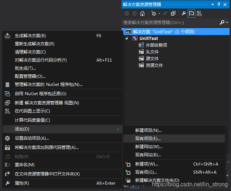Collapse the UnitTest project node
The height and width of the screenshot is (191, 231).
click(126, 38)
